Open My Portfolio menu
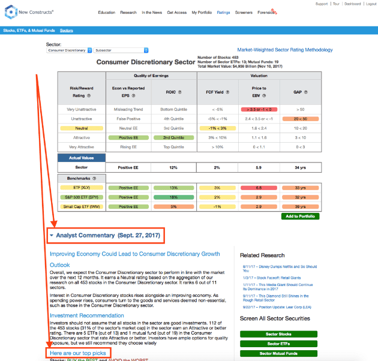This screenshot has height=361, width=378. pos(202,13)
